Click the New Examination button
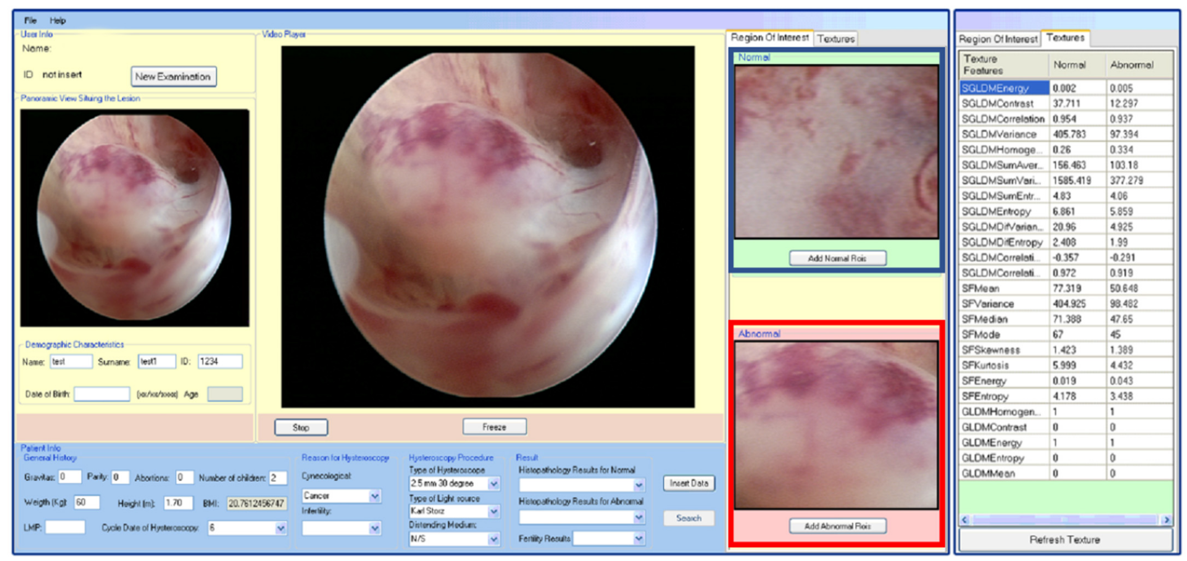The image size is (1187, 561). (x=173, y=76)
